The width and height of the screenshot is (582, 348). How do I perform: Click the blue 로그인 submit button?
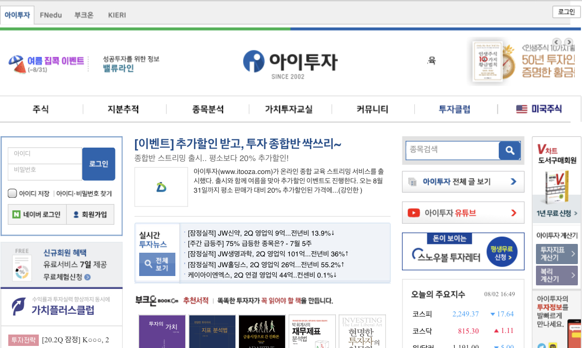coord(99,164)
